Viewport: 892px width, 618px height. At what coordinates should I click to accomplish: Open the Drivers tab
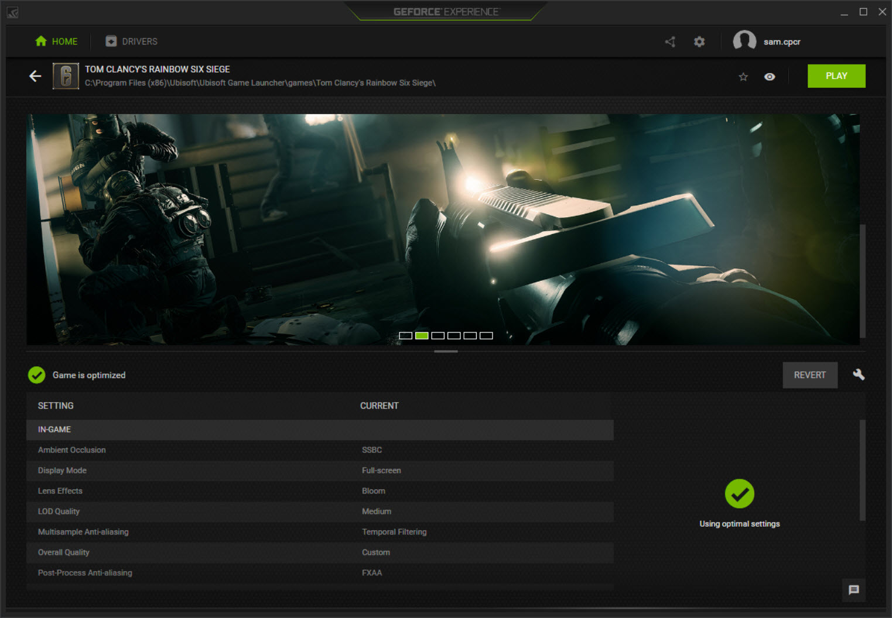131,42
